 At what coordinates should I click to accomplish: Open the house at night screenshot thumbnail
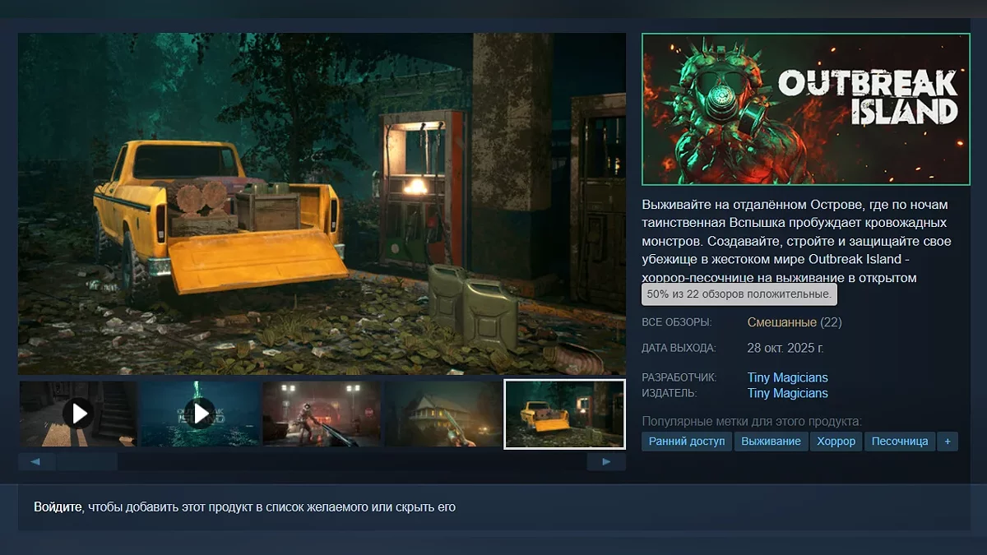(443, 414)
